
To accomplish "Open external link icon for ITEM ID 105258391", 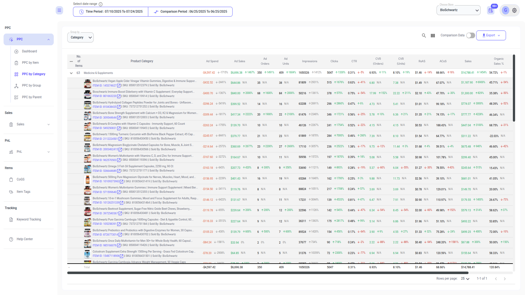I will (119, 224).
